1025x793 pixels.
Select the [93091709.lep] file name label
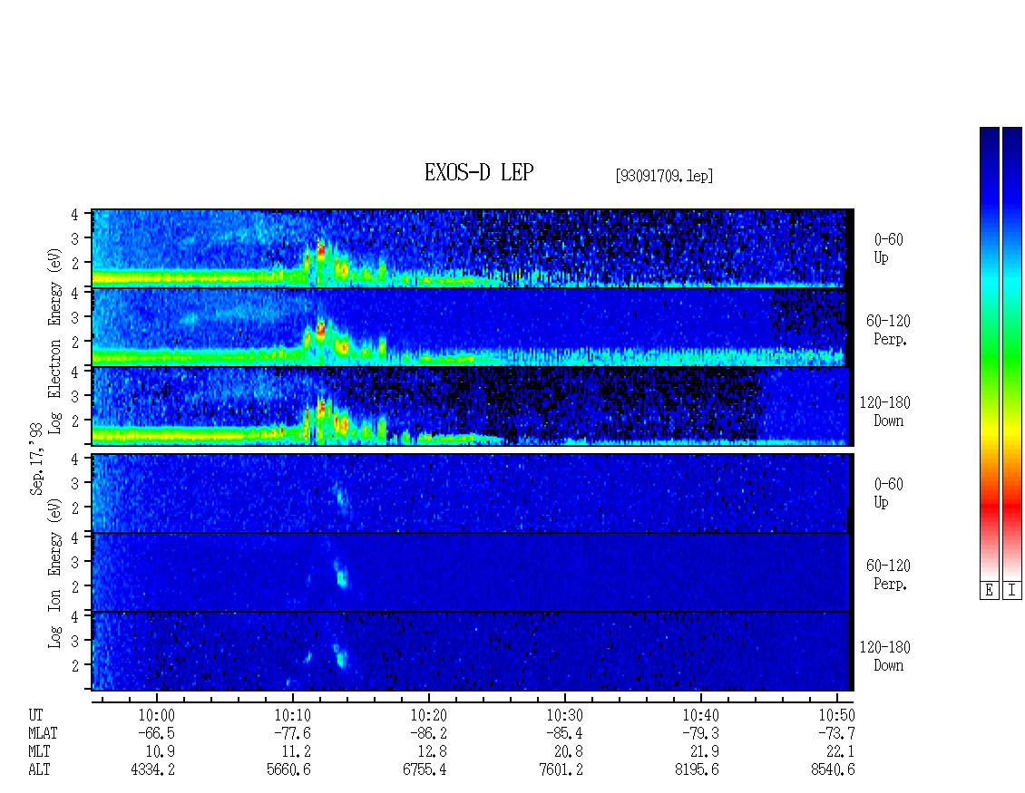pyautogui.click(x=663, y=176)
